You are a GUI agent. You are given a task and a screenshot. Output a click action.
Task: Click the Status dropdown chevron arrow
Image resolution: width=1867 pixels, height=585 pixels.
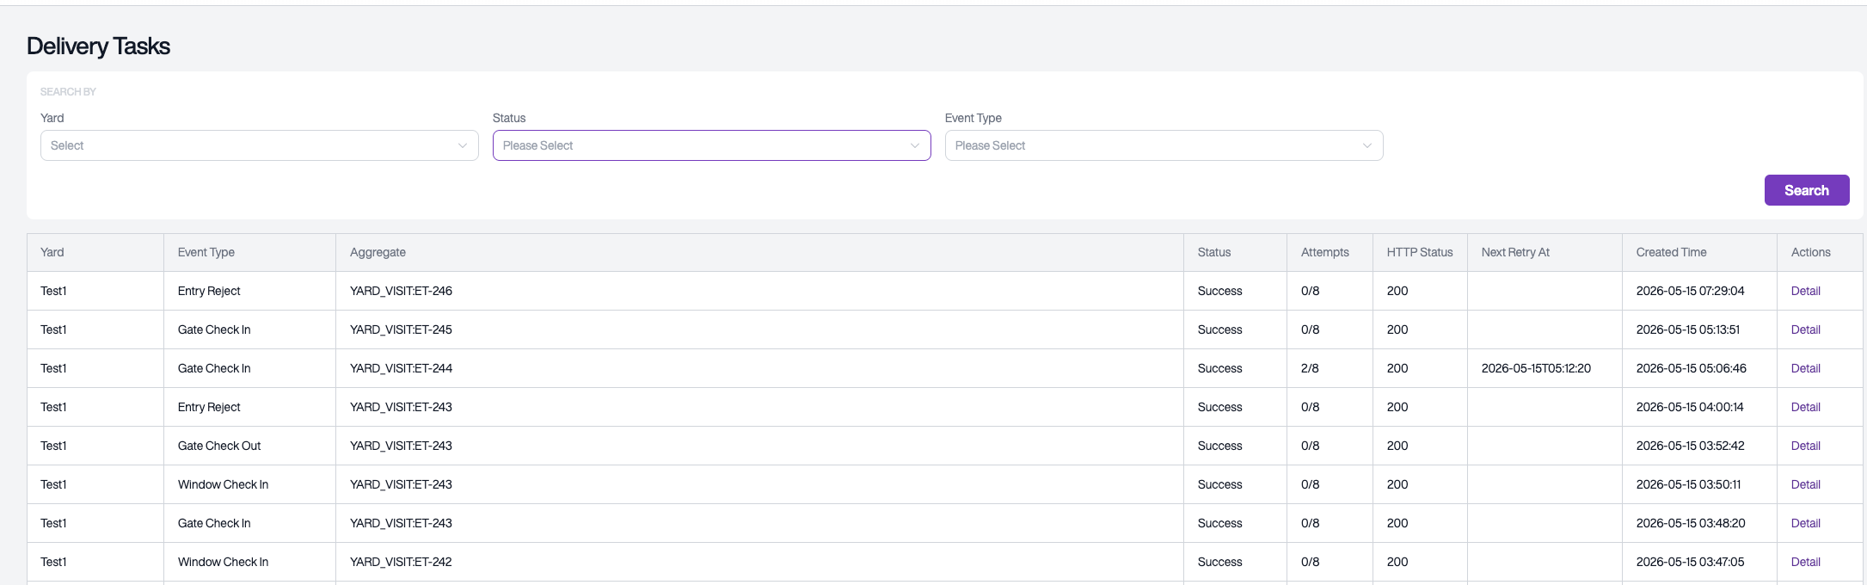[915, 145]
